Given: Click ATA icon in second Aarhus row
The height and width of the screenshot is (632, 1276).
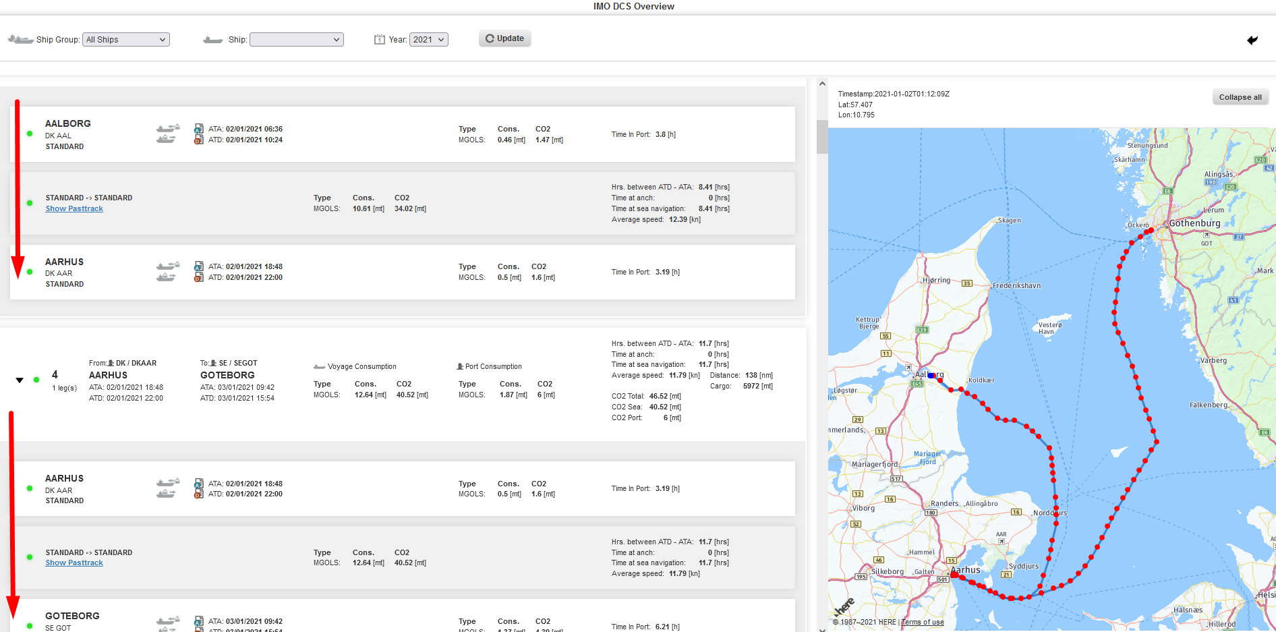Looking at the screenshot, I should [x=199, y=484].
